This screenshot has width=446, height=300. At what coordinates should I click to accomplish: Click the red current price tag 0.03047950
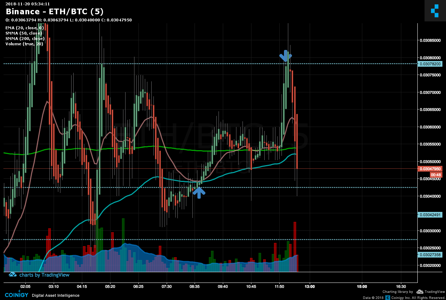point(430,169)
